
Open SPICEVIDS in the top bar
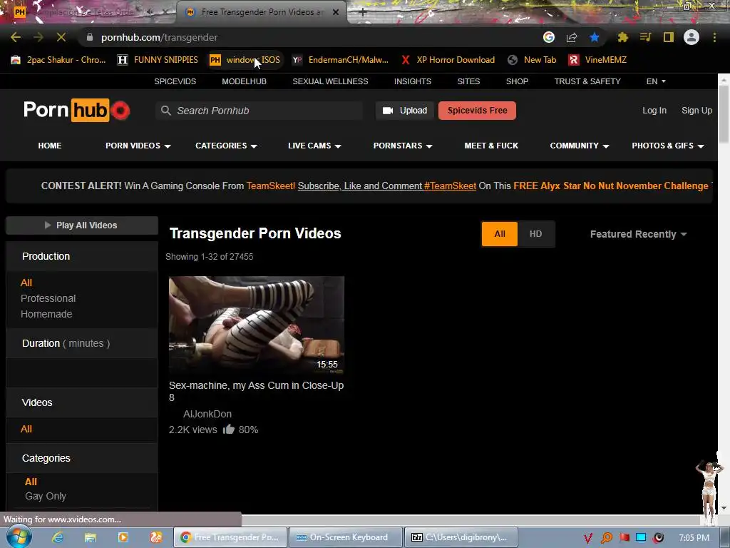175,81
